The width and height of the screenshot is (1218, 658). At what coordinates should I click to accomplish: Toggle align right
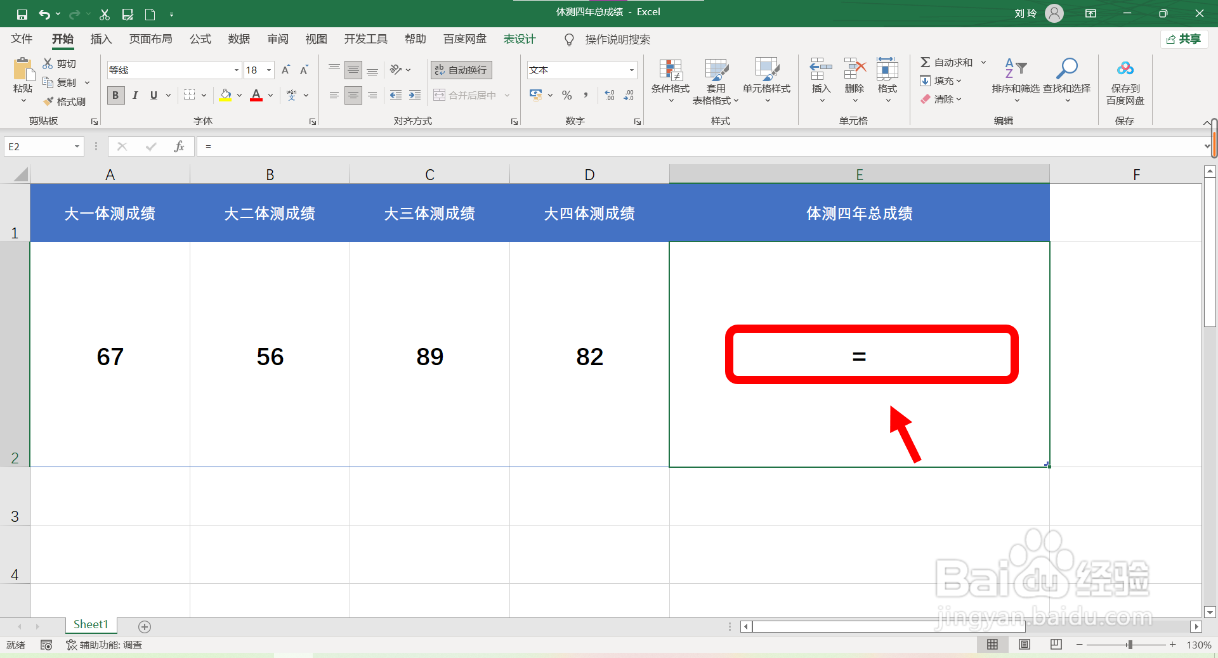point(372,95)
